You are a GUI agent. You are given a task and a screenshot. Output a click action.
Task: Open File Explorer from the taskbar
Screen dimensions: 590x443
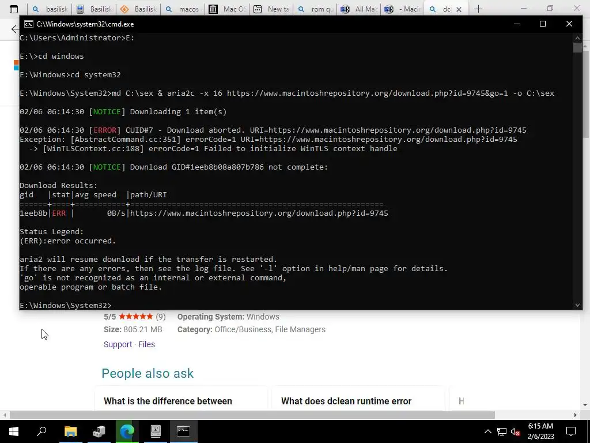coord(70,431)
